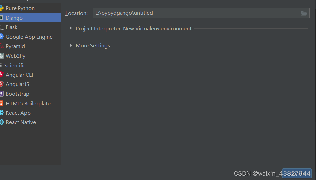Click the AngularJS shield icon
The height and width of the screenshot is (180, 316).
tap(2, 84)
